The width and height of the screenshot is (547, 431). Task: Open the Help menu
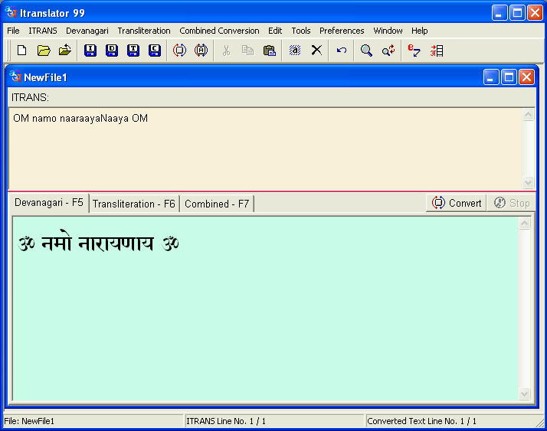419,31
